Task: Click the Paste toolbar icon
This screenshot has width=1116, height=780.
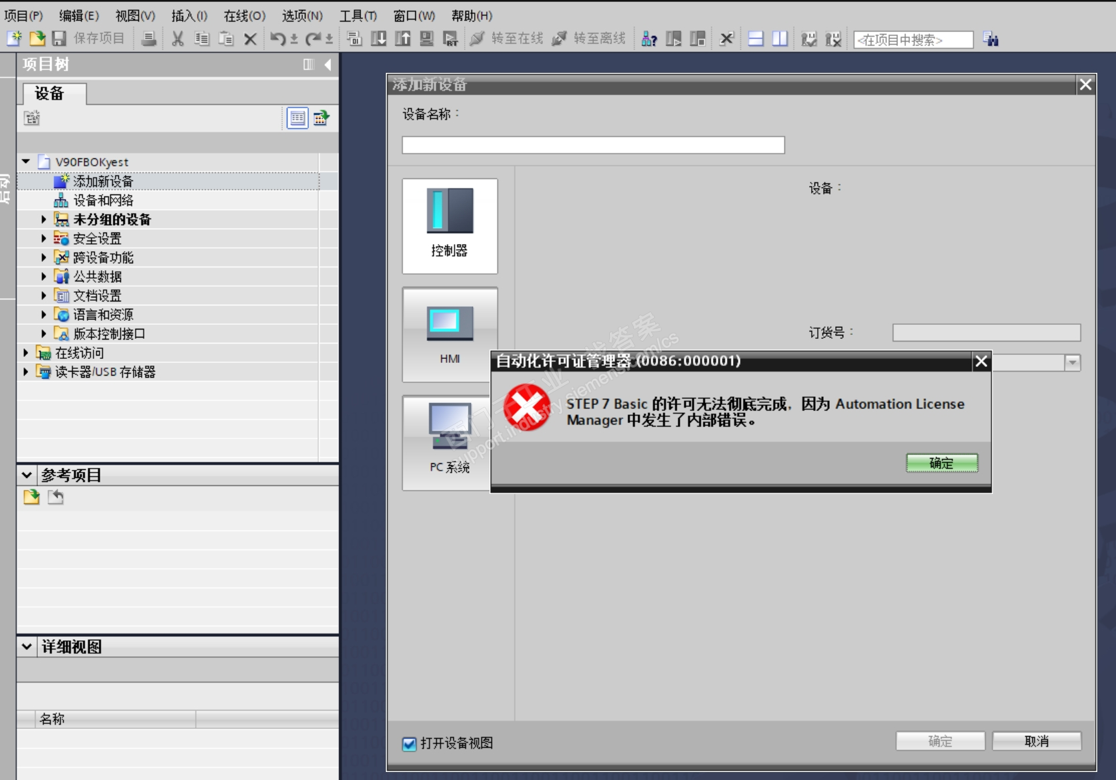Action: tap(226, 39)
